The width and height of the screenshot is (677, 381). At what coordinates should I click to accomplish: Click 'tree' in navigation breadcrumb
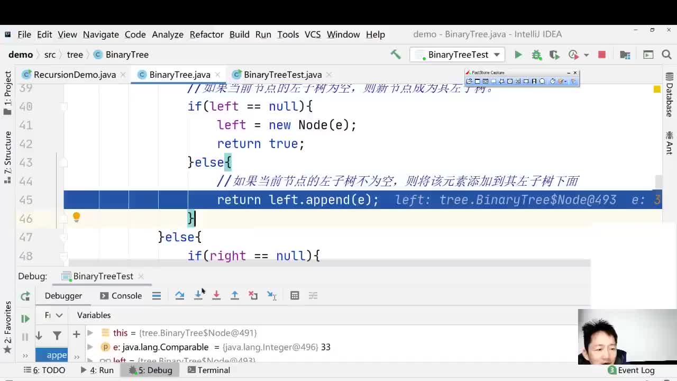click(x=75, y=55)
